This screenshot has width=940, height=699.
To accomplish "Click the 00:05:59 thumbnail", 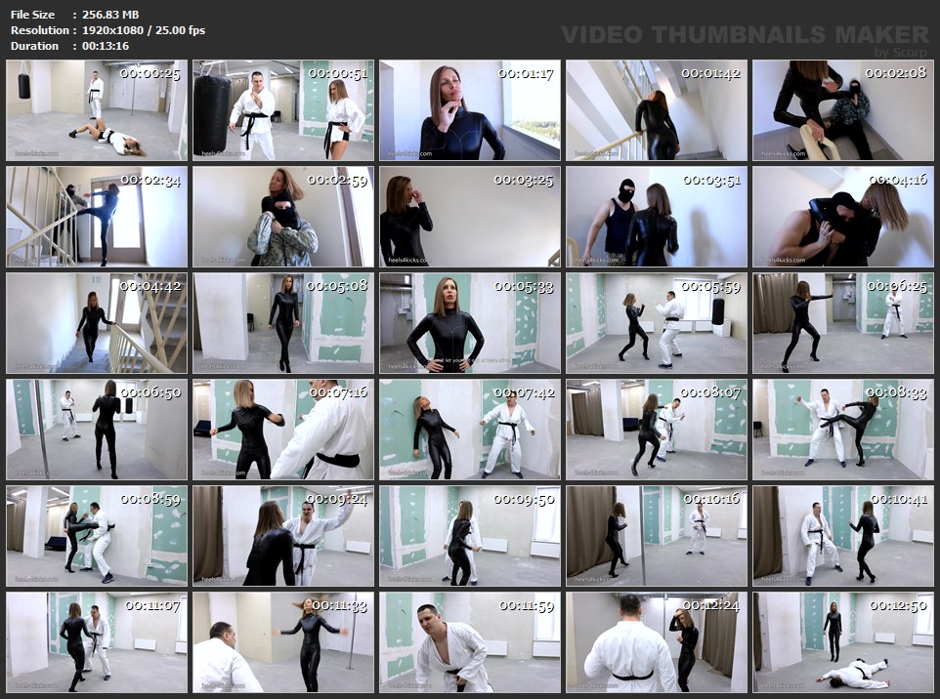I will point(657,323).
